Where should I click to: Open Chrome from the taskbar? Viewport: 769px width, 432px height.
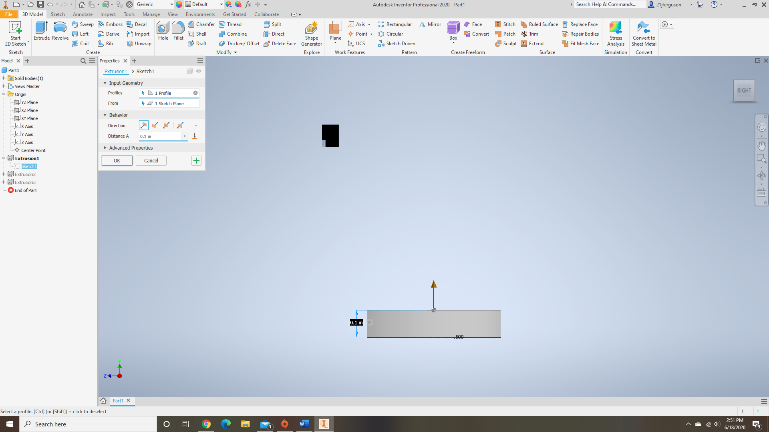coord(206,424)
